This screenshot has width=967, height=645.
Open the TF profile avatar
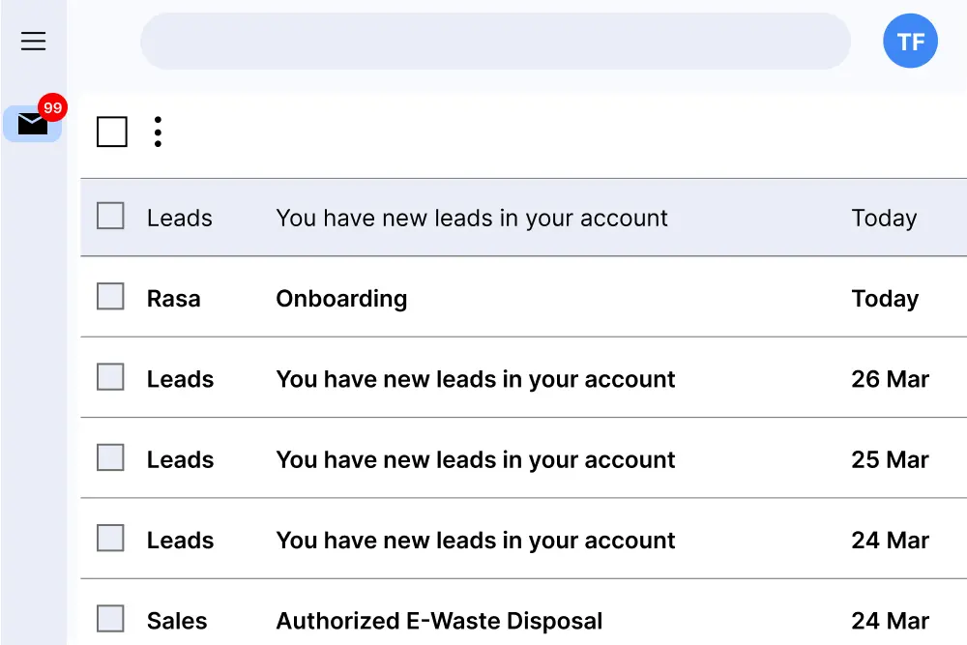tap(910, 42)
